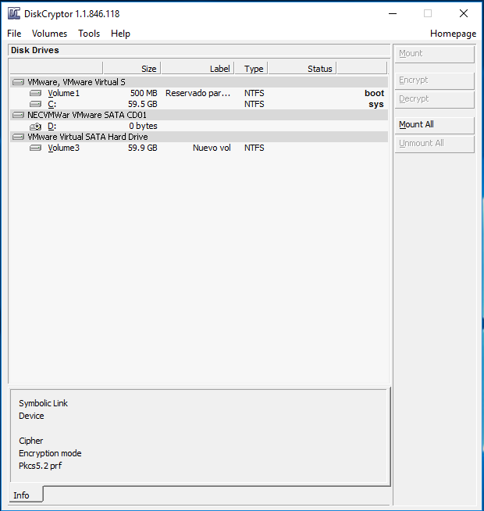Click the Mount All button
Screen dimensions: 484x511
point(435,125)
